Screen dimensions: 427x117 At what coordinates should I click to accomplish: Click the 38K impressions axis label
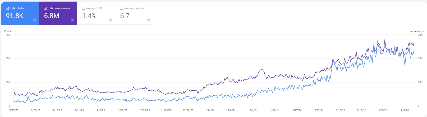(420, 35)
